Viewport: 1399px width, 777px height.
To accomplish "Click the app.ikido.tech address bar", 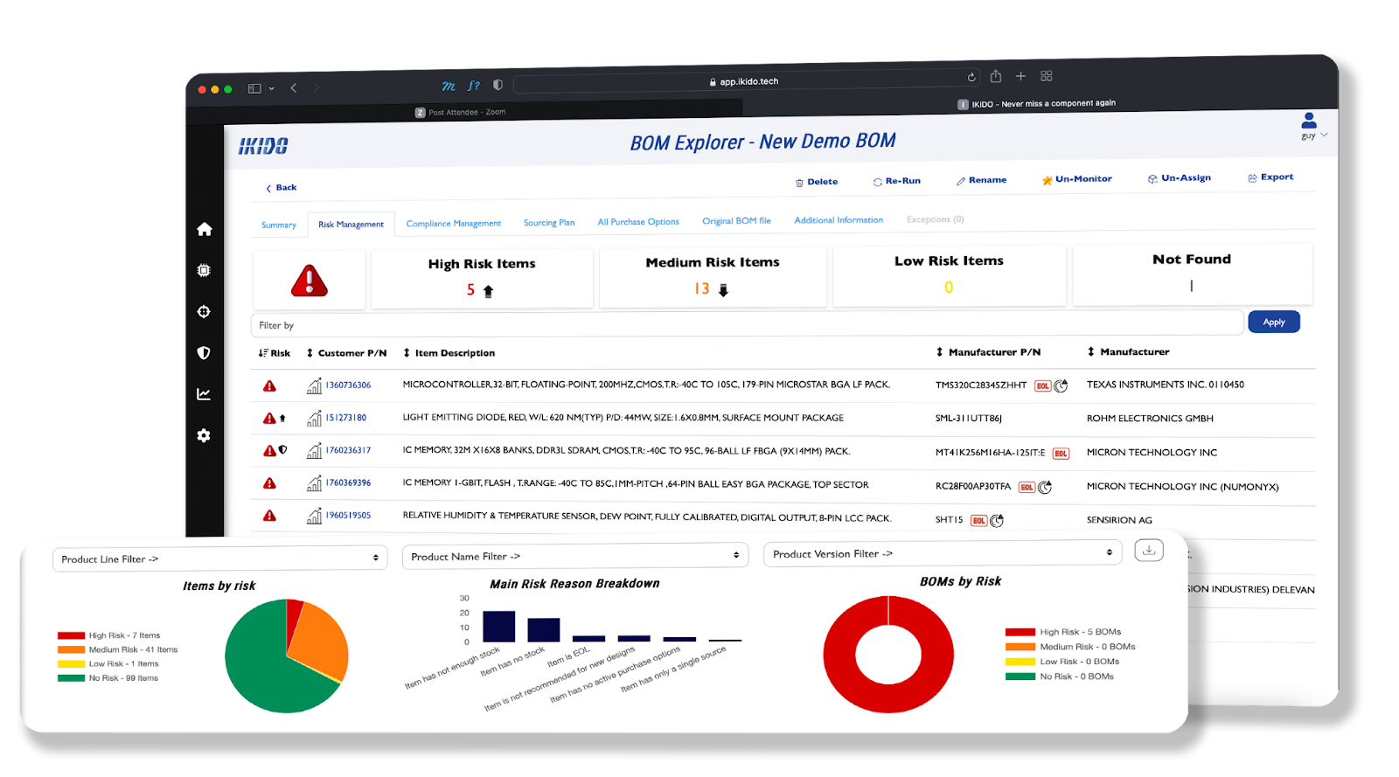I will click(x=745, y=81).
